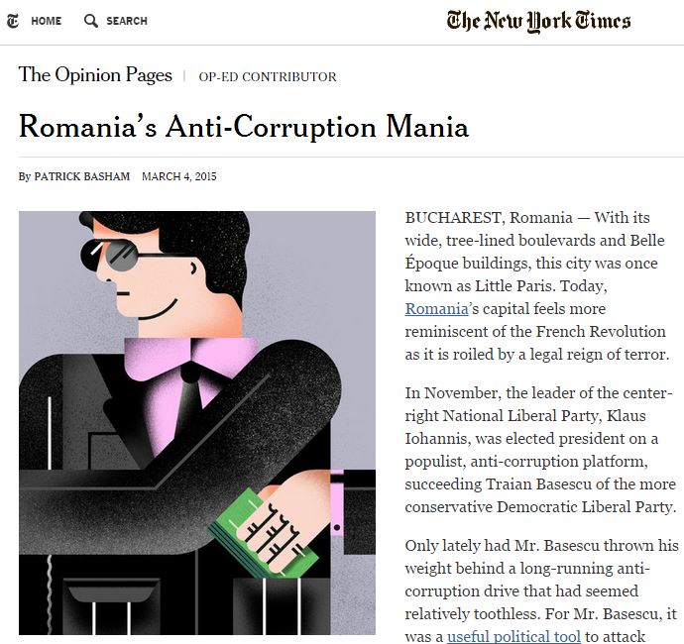
Task: Click the name "Klaus" in the article
Action: click(635, 416)
